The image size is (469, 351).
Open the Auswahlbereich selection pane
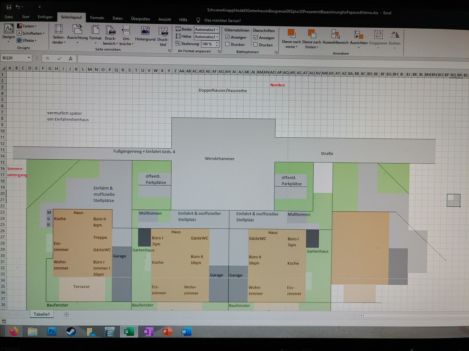[x=335, y=34]
